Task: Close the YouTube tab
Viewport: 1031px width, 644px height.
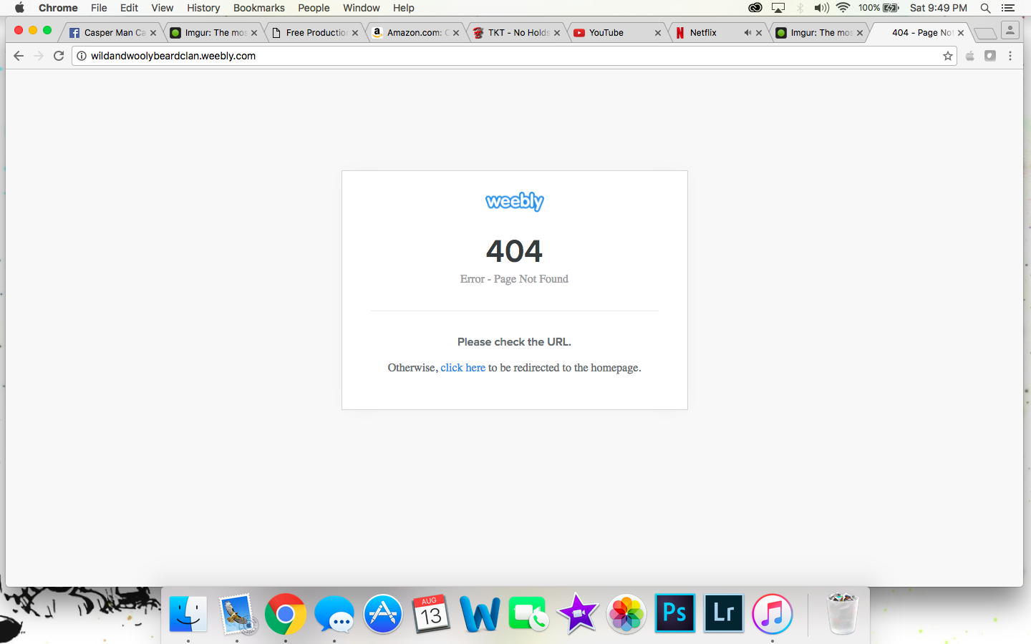Action: coord(658,33)
